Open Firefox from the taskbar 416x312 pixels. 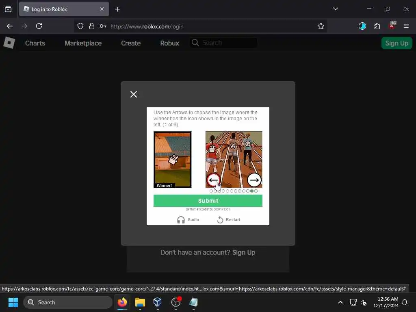pos(122,302)
